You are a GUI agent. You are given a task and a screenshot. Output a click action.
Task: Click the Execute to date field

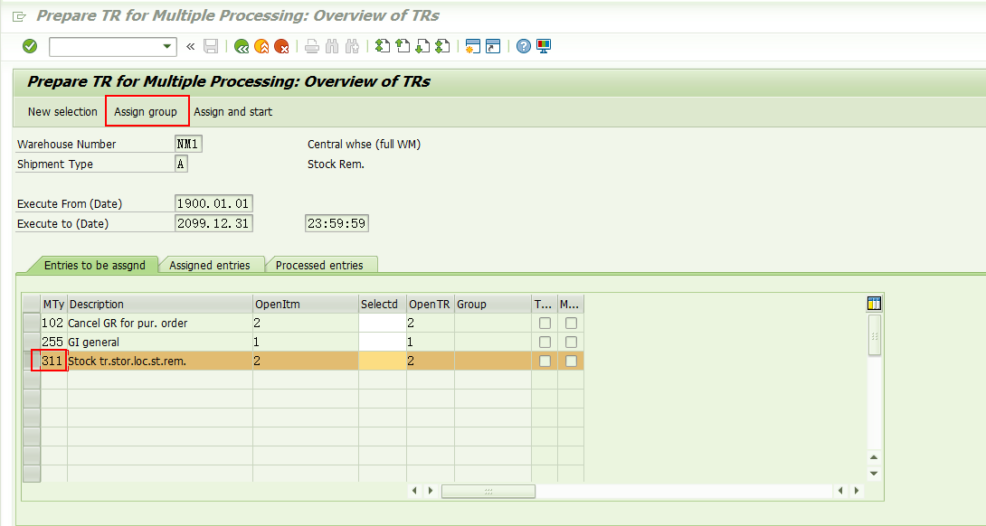(x=213, y=223)
